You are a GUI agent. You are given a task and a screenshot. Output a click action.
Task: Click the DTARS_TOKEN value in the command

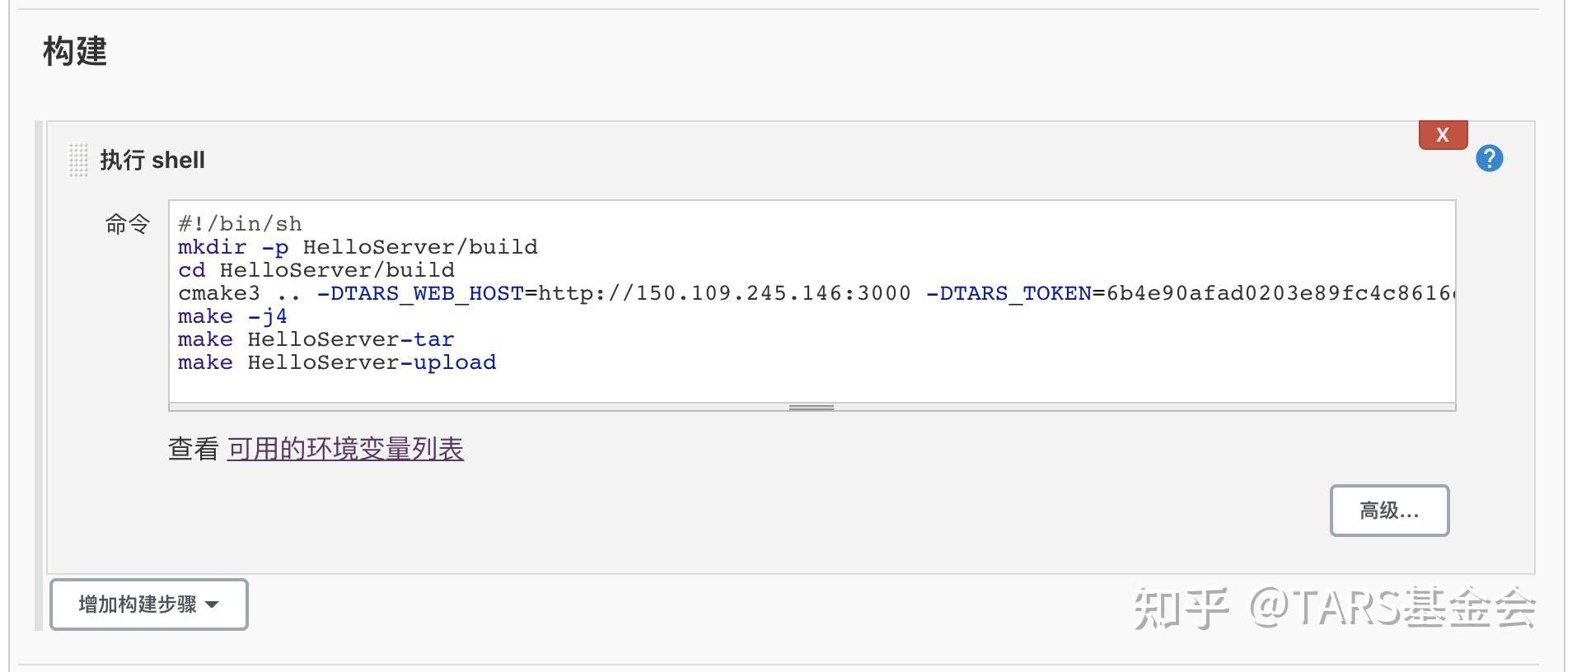click(1277, 293)
